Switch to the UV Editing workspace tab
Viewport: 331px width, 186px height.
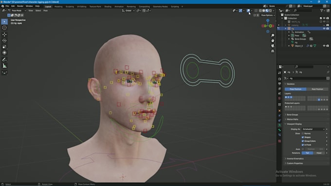81,6
